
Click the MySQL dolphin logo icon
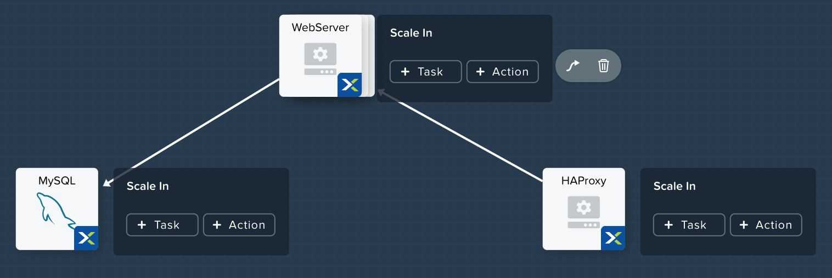tap(56, 210)
